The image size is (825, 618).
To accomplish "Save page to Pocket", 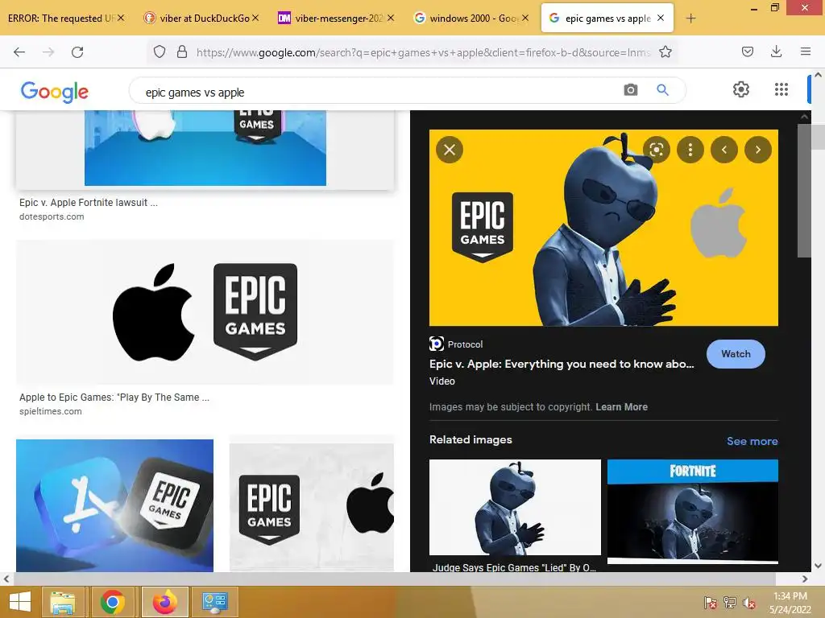I will coord(747,51).
